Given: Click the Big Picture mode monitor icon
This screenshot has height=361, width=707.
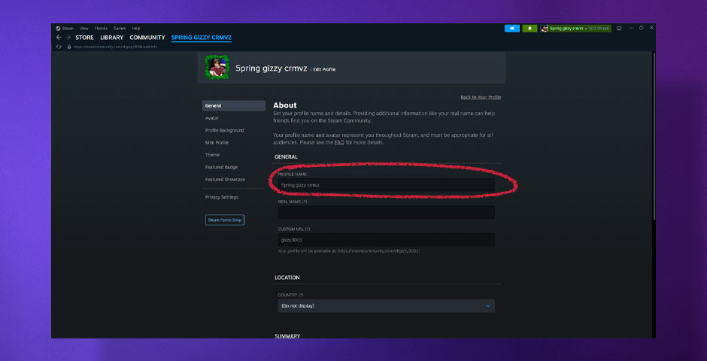Looking at the screenshot, I should [619, 29].
